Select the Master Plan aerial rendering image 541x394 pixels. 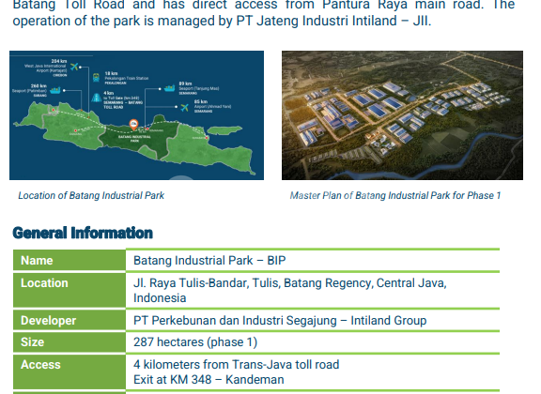(x=402, y=115)
